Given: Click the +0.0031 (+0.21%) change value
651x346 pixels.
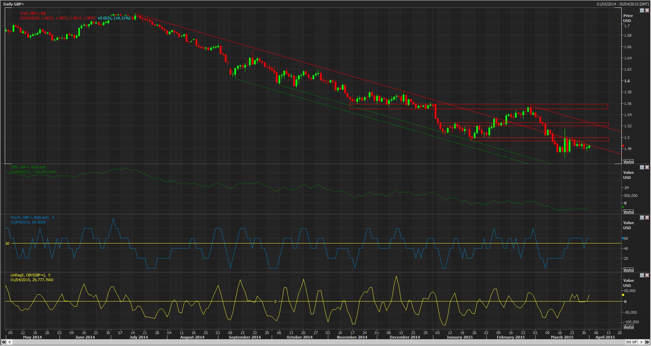Looking at the screenshot, I should [x=114, y=18].
